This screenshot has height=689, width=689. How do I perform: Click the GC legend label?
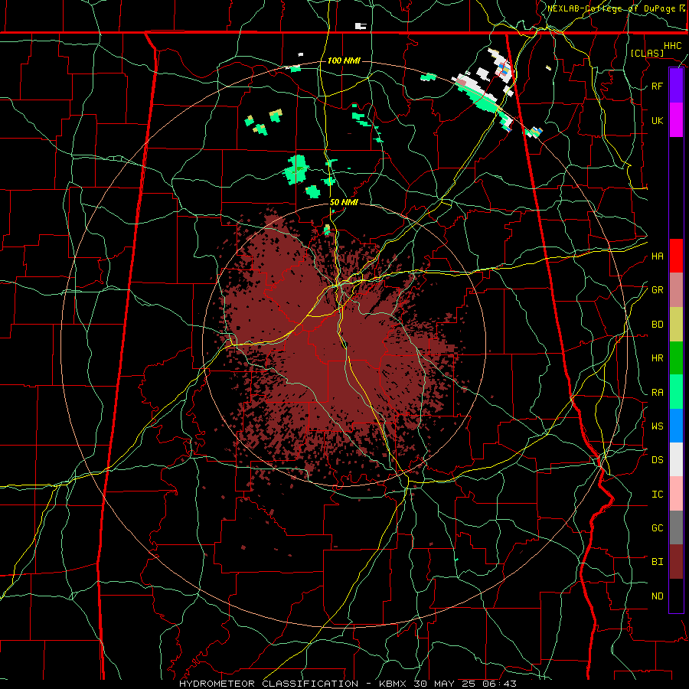click(657, 528)
